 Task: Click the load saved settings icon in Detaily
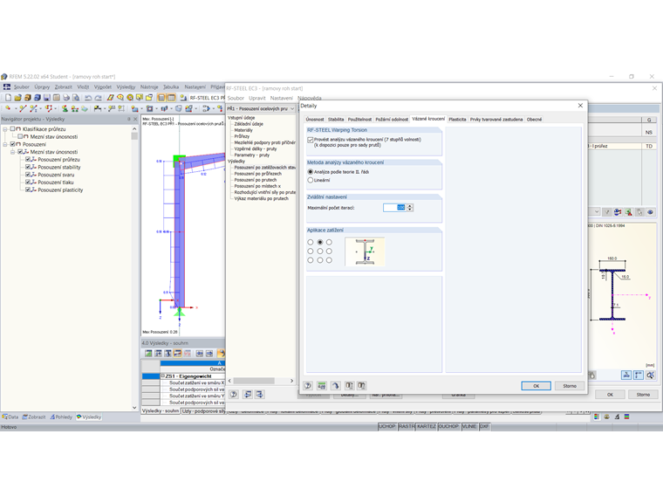pyautogui.click(x=349, y=386)
